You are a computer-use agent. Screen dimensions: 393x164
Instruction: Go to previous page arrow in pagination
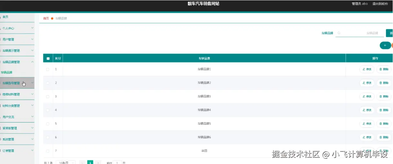82,163
